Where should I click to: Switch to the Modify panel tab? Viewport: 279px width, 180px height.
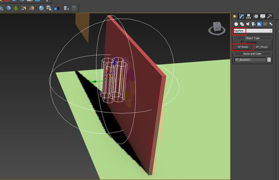click(242, 16)
